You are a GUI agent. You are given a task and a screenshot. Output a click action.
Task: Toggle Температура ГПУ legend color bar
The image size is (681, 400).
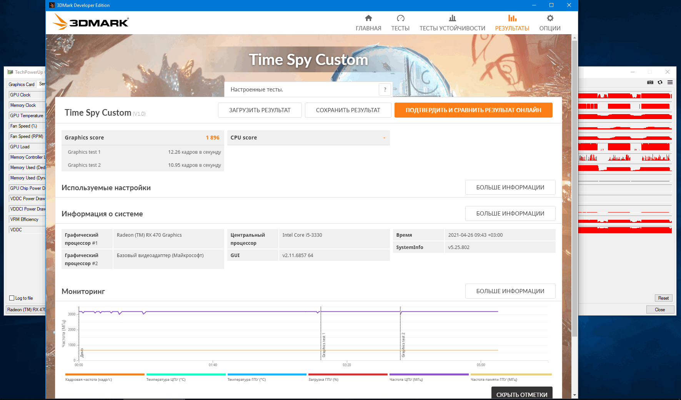click(x=267, y=374)
